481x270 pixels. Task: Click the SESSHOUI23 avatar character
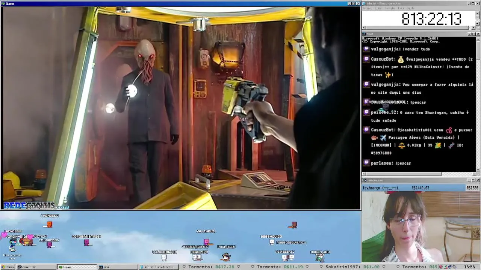coord(271,242)
